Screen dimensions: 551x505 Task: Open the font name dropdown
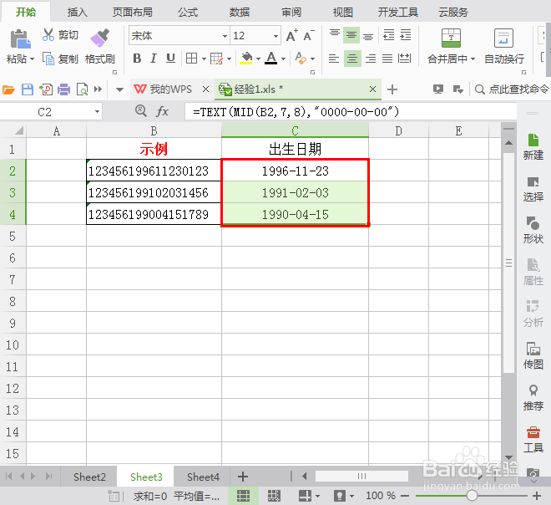(x=225, y=36)
